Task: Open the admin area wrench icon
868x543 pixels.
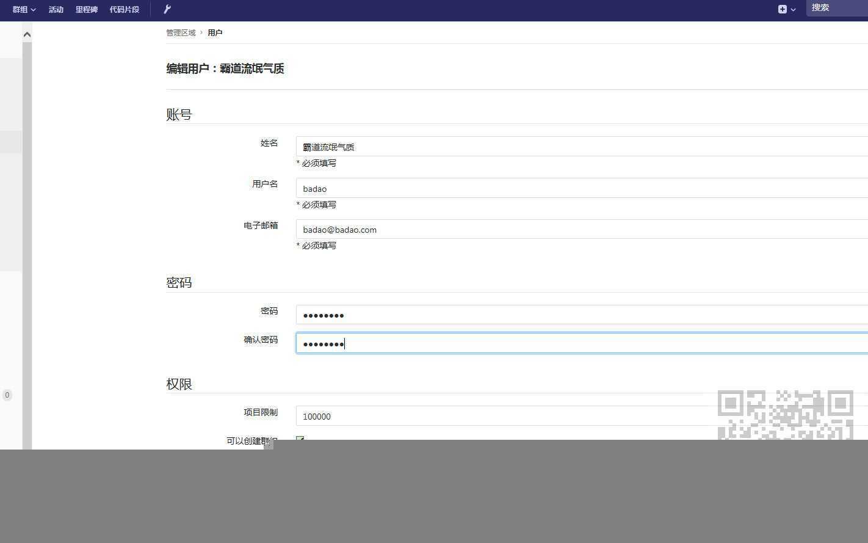Action: 167,9
